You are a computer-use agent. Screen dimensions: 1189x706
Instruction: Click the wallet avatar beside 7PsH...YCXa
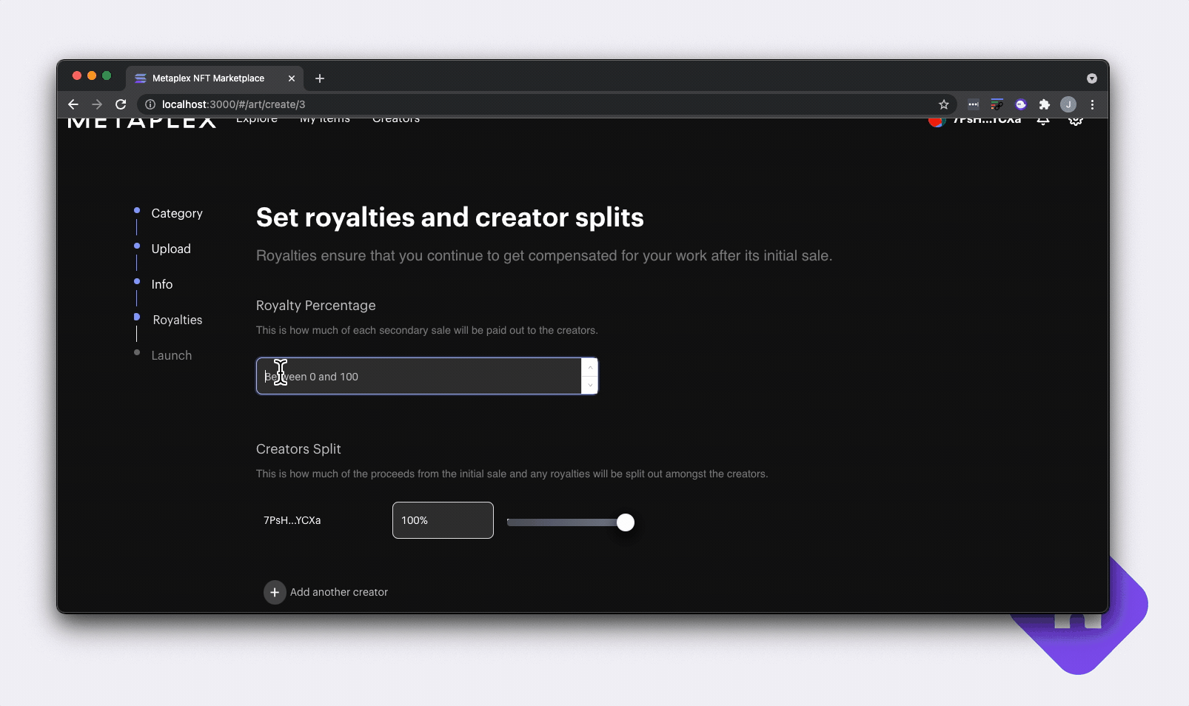pyautogui.click(x=936, y=120)
